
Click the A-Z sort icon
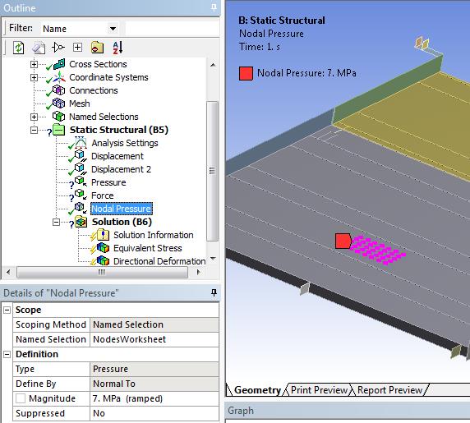click(x=117, y=48)
